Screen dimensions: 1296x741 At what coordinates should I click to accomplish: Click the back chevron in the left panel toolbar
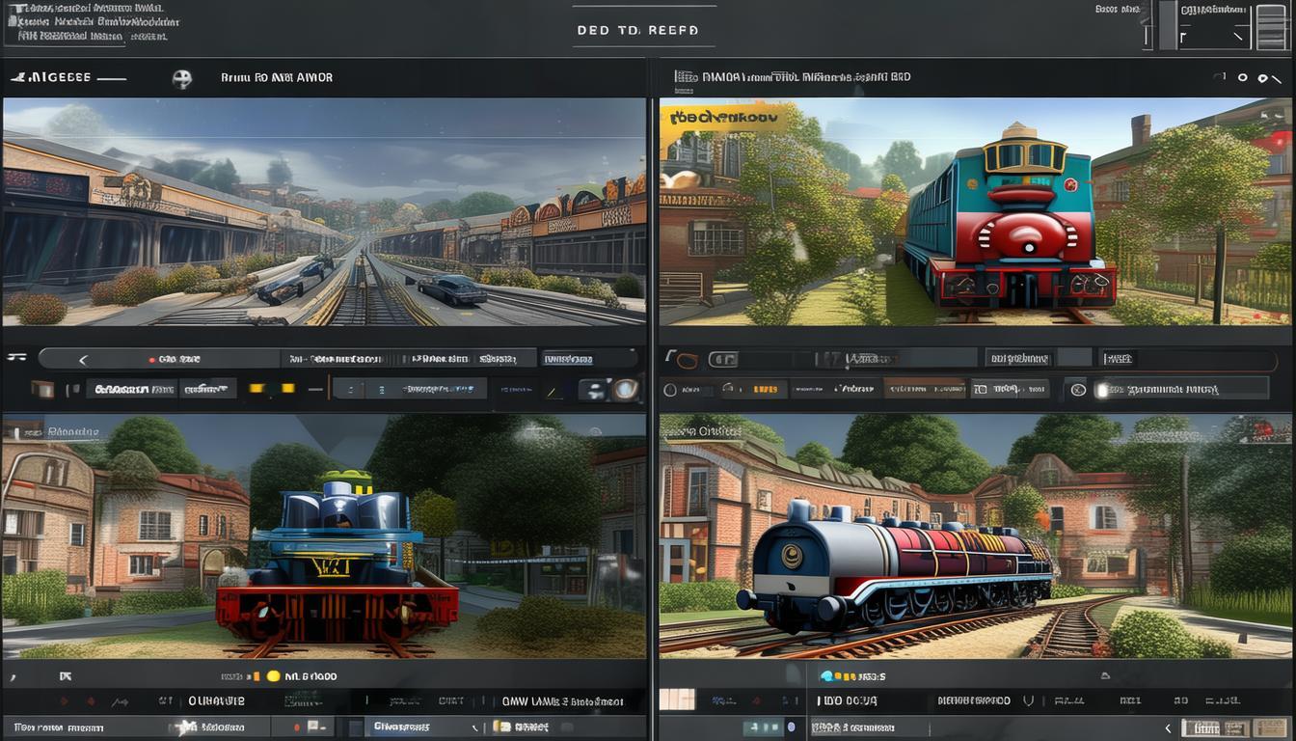(x=83, y=359)
